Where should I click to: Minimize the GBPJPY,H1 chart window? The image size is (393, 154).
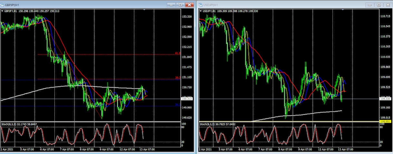(x=172, y=4)
